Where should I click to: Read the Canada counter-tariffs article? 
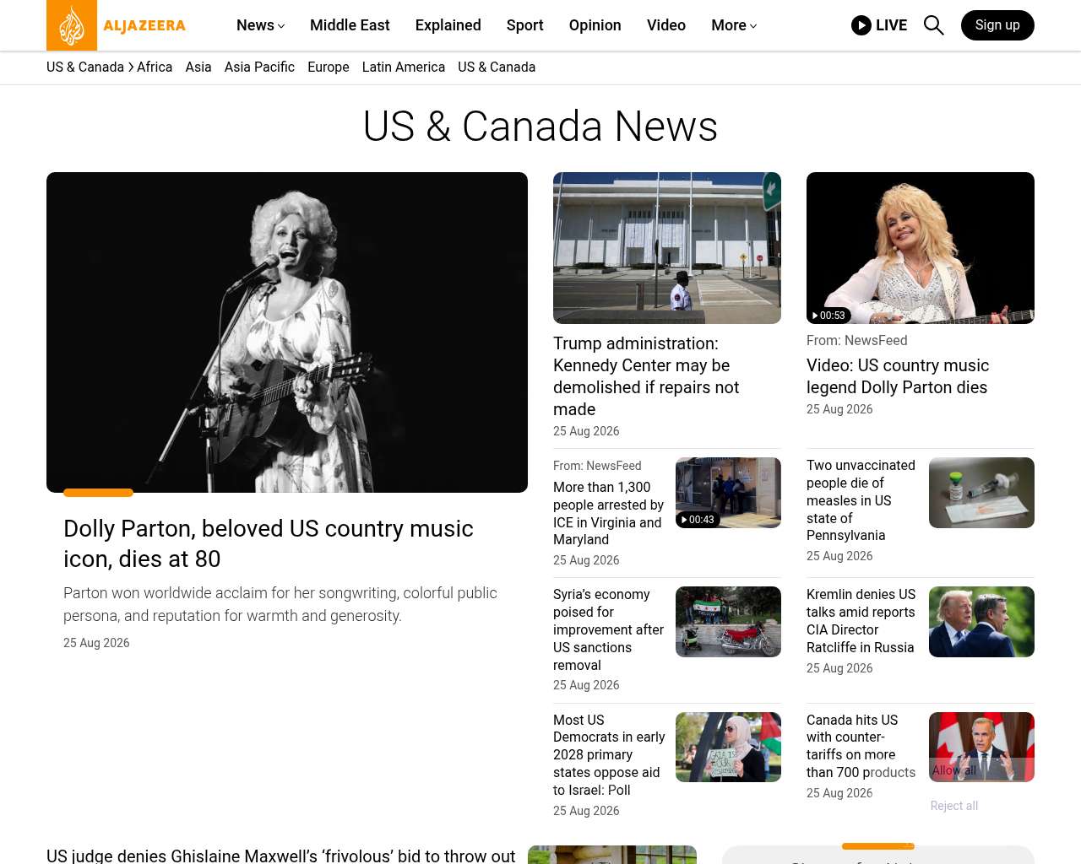[x=861, y=746]
